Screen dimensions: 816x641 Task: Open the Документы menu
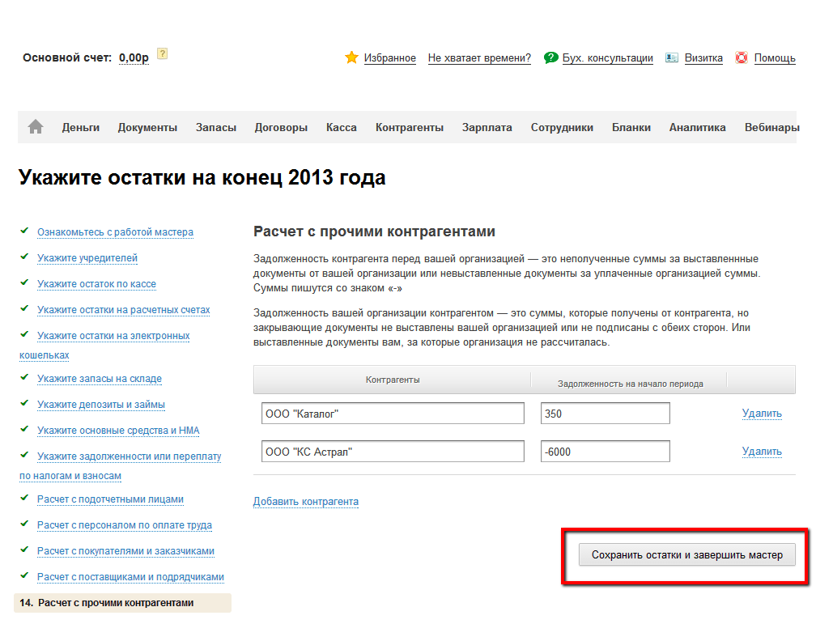click(147, 128)
